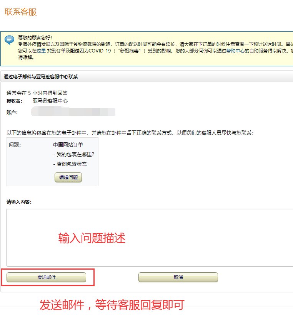Select the 查询包裹状态 question line
This screenshot has width=293, height=319.
pyautogui.click(x=70, y=164)
